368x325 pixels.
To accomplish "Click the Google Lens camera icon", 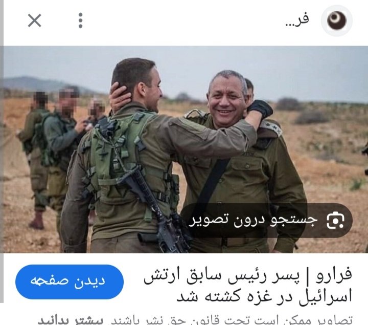I will click(x=336, y=221).
